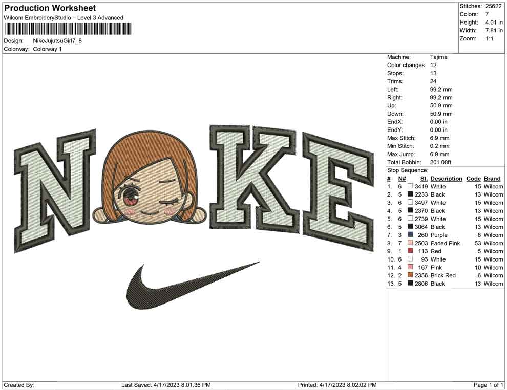Click the black swatch for stitch 2233

pos(410,194)
